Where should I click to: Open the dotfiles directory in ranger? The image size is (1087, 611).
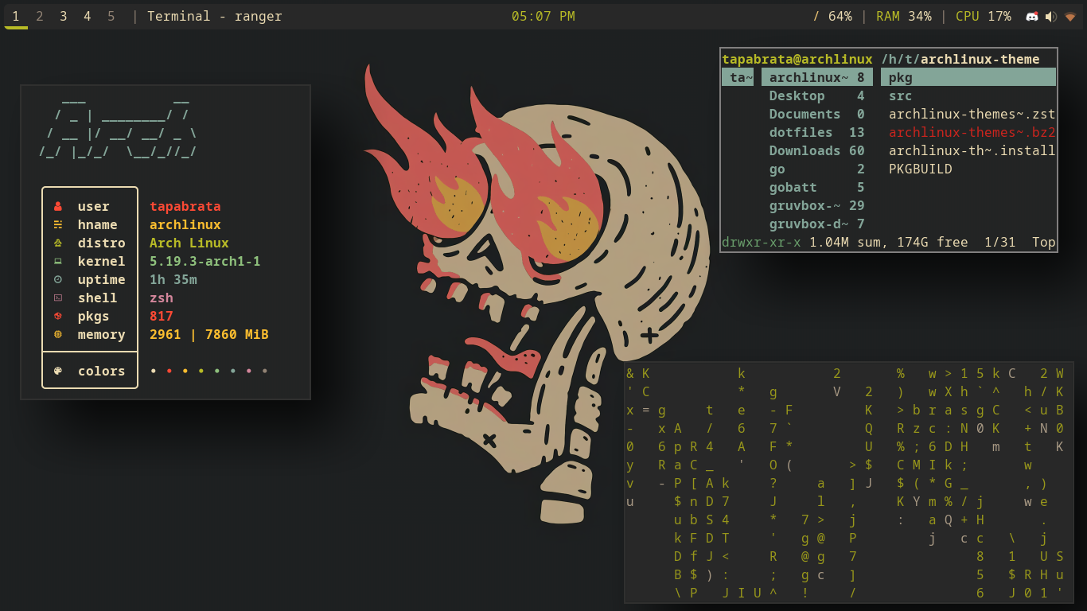coord(801,132)
